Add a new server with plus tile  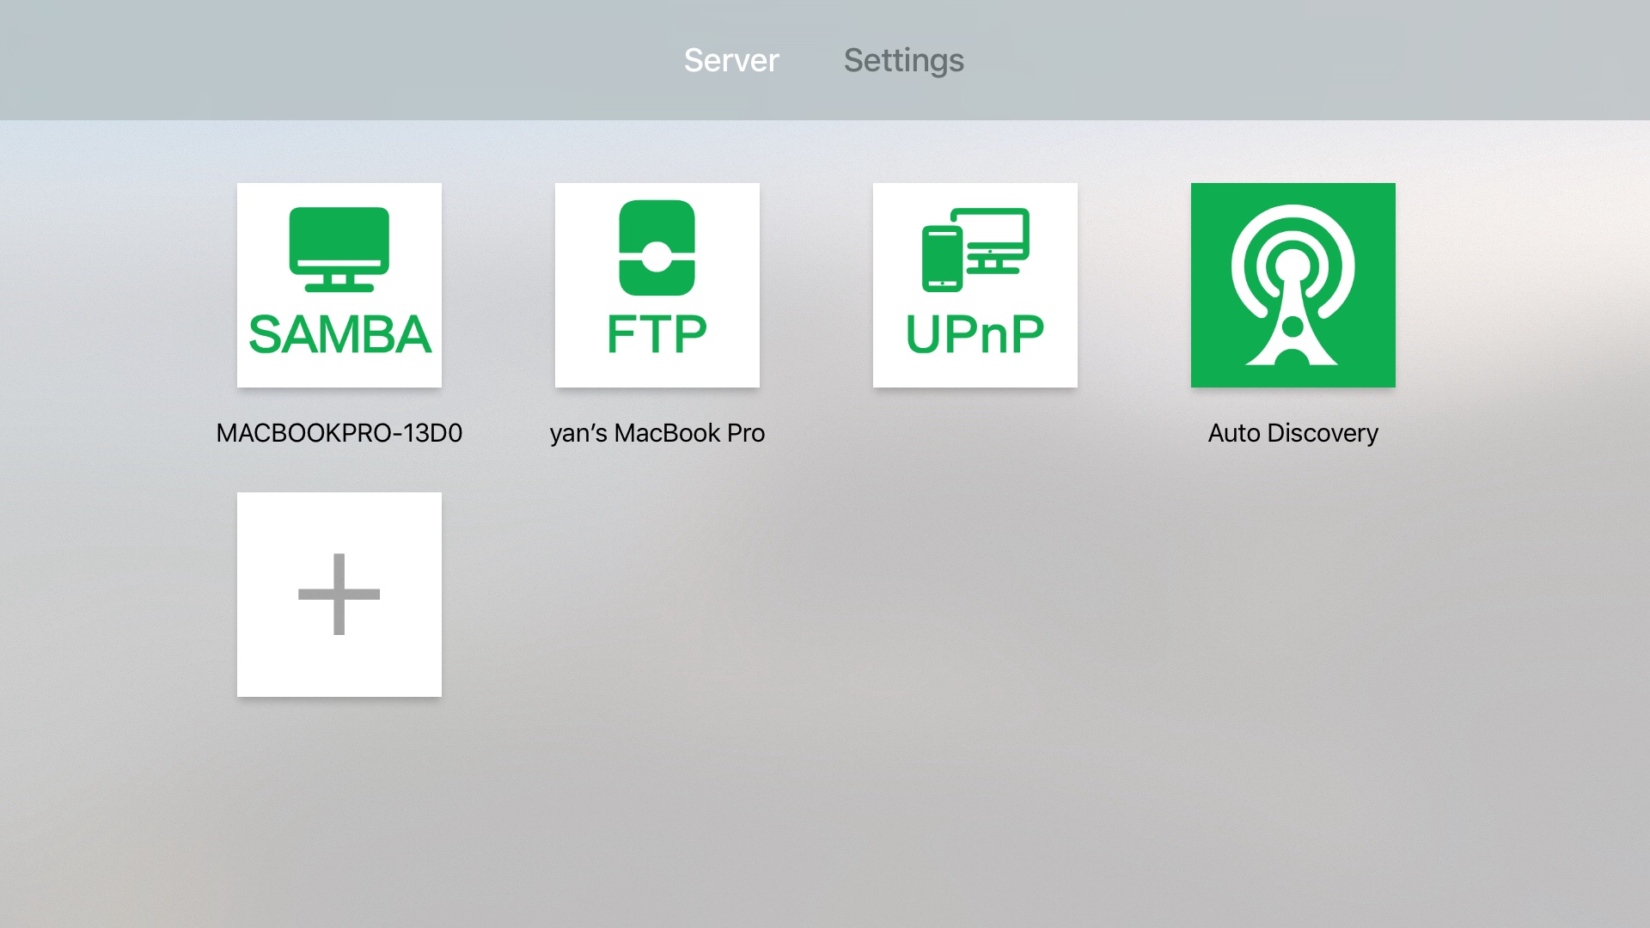tap(339, 595)
